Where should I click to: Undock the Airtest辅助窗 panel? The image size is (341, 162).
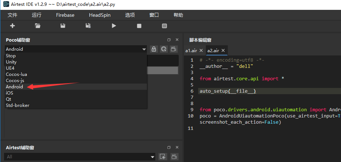click(x=169, y=147)
